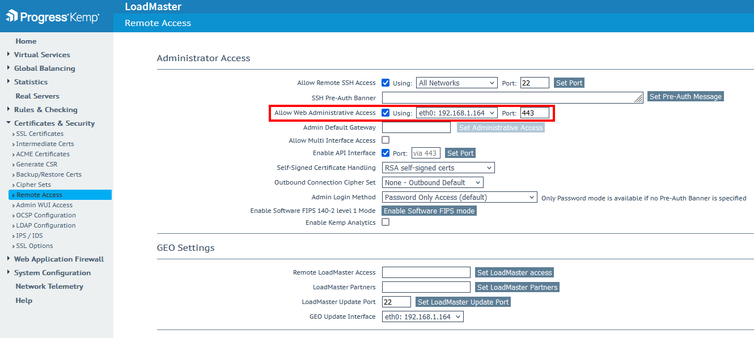Expand Web Application Firewall menu
The image size is (754, 338).
(59, 259)
